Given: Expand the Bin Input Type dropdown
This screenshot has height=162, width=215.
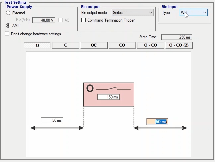Looking at the screenshot, I should coord(193,13).
